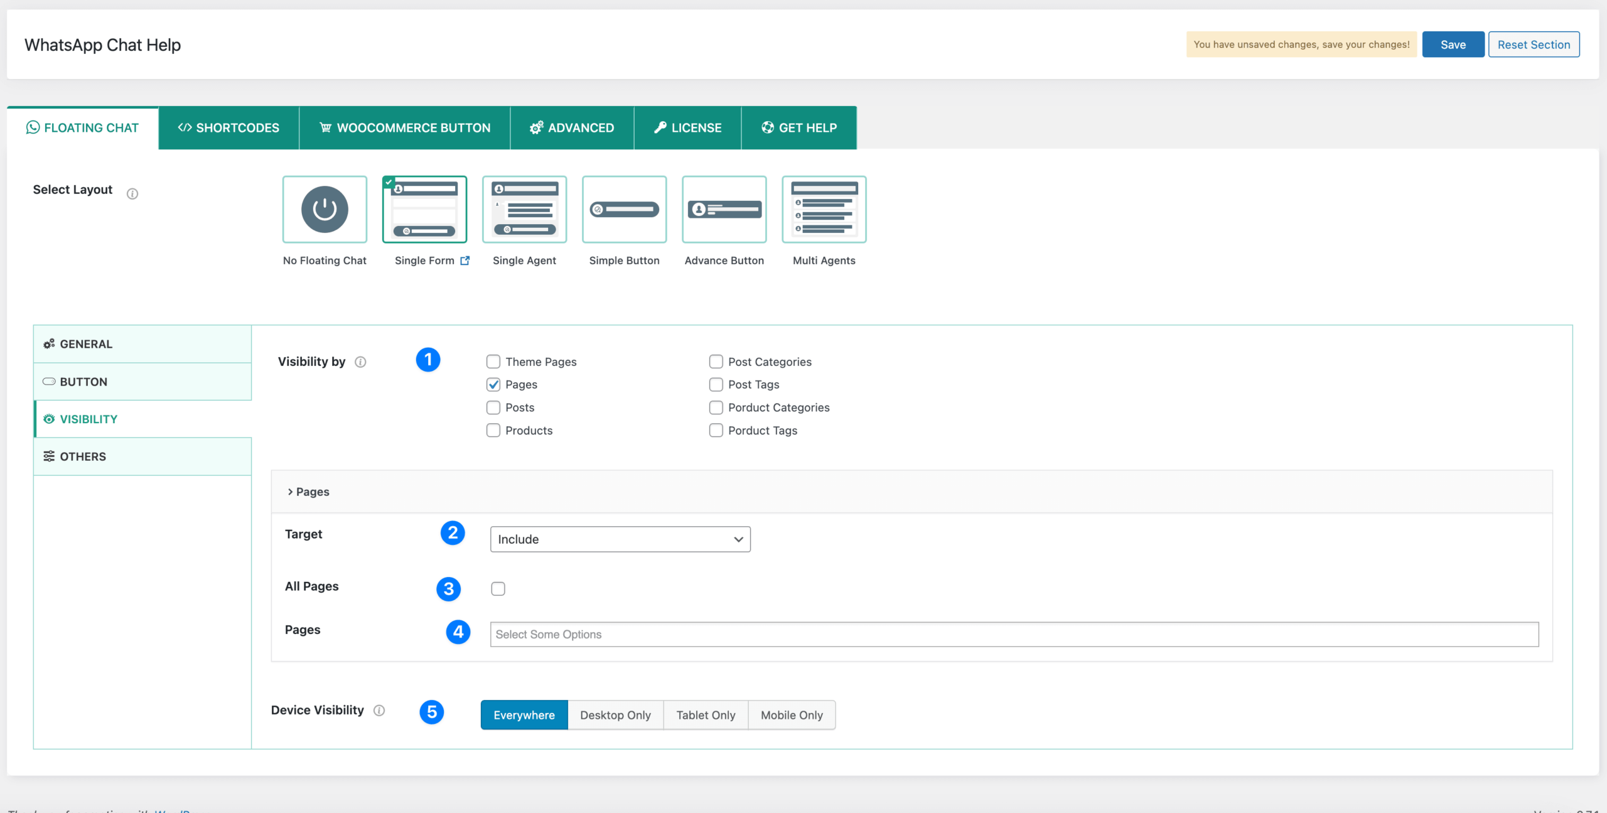The image size is (1607, 813).
Task: Click the Visibility by info icon
Action: tap(360, 362)
